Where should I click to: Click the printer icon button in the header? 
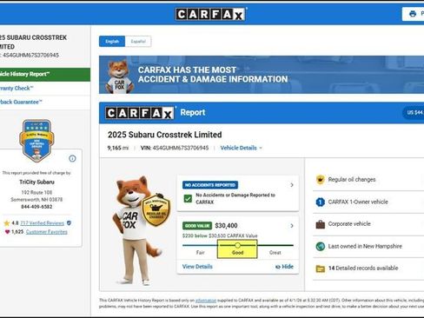[414, 14]
